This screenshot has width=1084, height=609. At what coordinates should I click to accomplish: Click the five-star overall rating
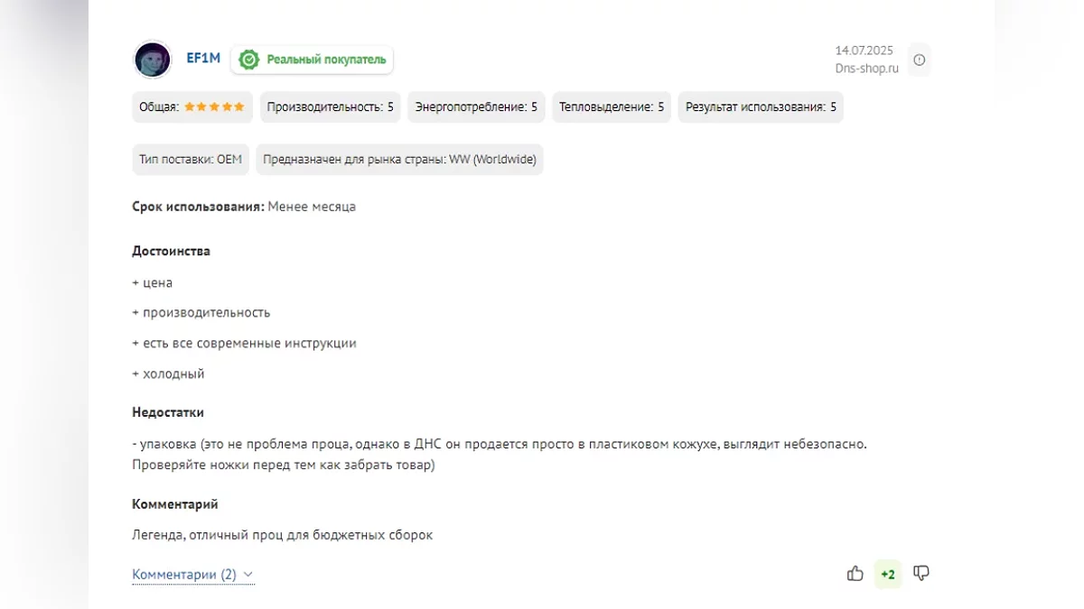pyautogui.click(x=214, y=106)
